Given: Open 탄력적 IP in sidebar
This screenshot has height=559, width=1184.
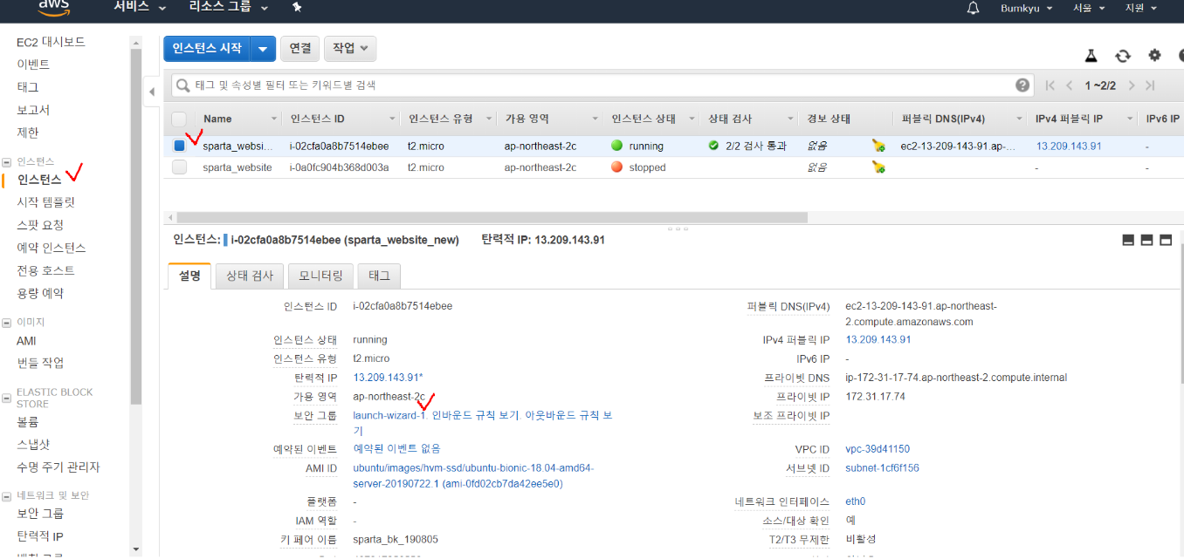Looking at the screenshot, I should 40,535.
